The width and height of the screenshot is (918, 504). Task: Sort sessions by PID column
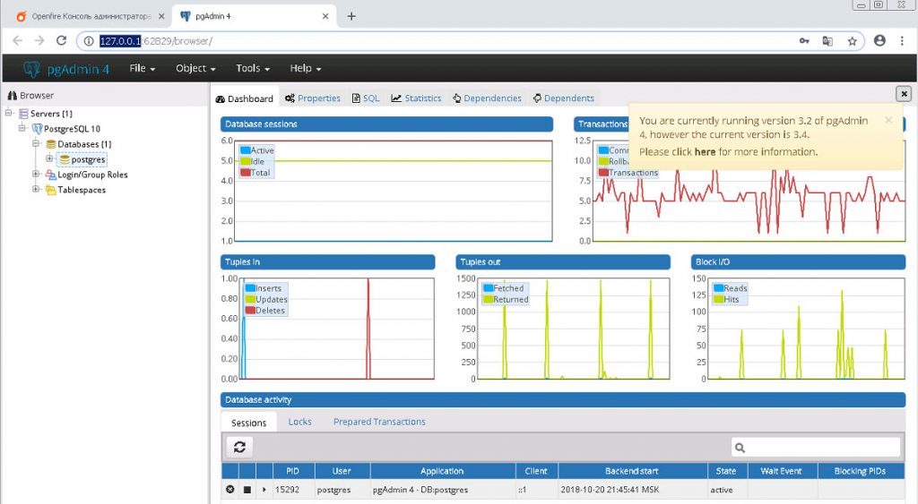coord(293,471)
